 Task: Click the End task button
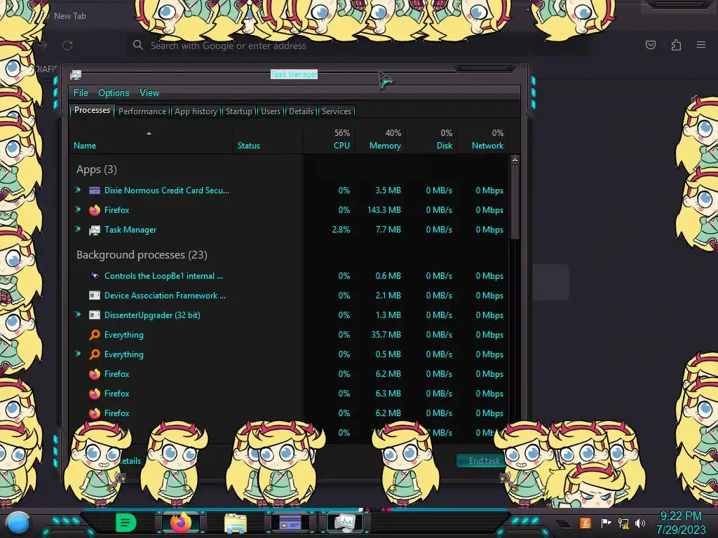484,461
